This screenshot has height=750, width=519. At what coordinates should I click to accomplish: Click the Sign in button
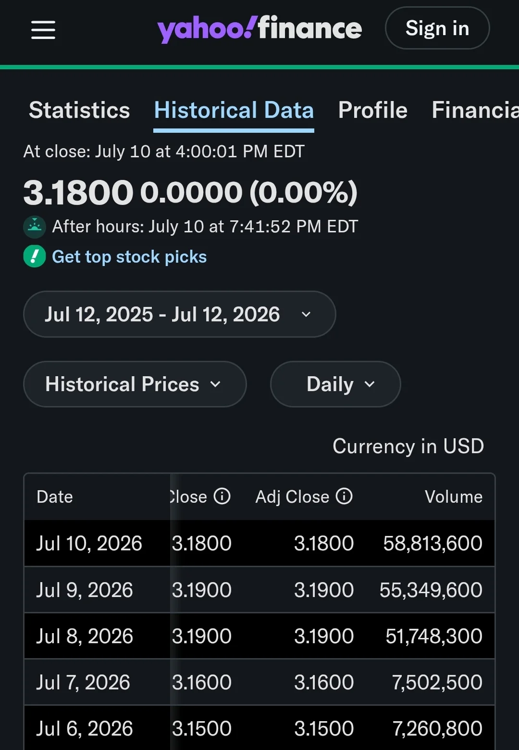pyautogui.click(x=437, y=28)
